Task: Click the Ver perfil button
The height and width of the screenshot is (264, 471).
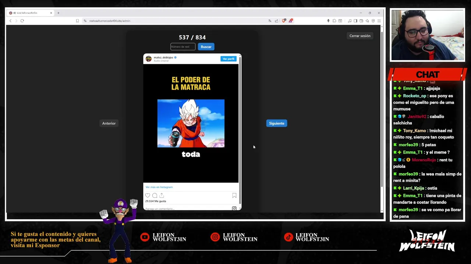Action: tap(229, 59)
